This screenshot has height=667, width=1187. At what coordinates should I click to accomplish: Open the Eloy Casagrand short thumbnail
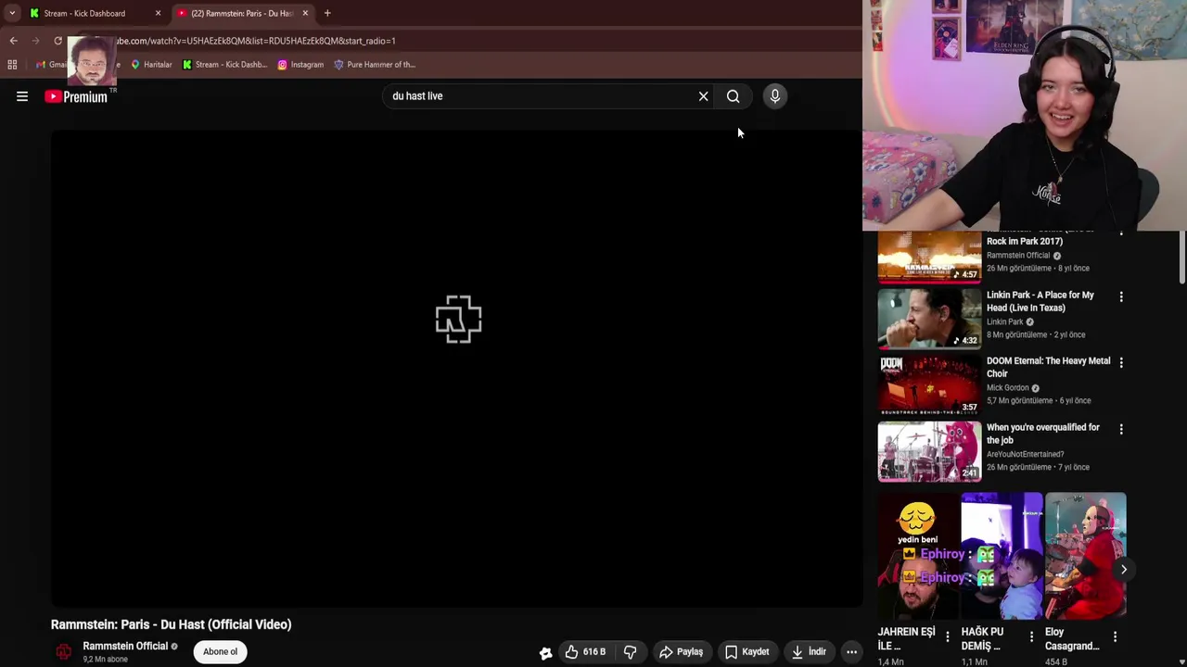click(1086, 556)
